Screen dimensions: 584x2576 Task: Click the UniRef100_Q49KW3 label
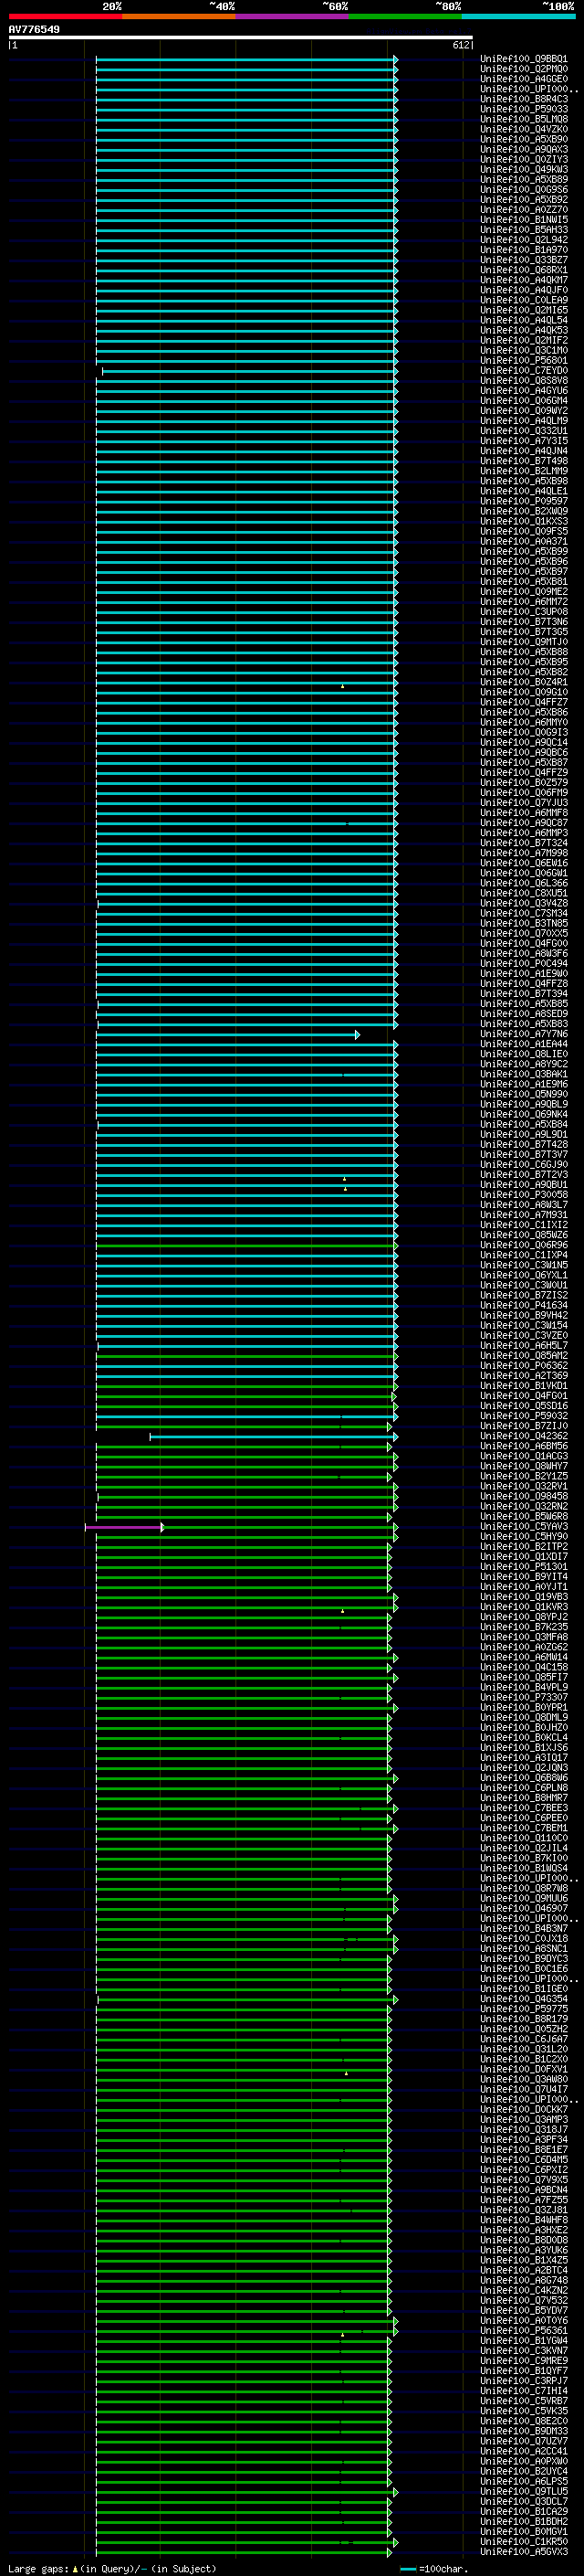524,170
